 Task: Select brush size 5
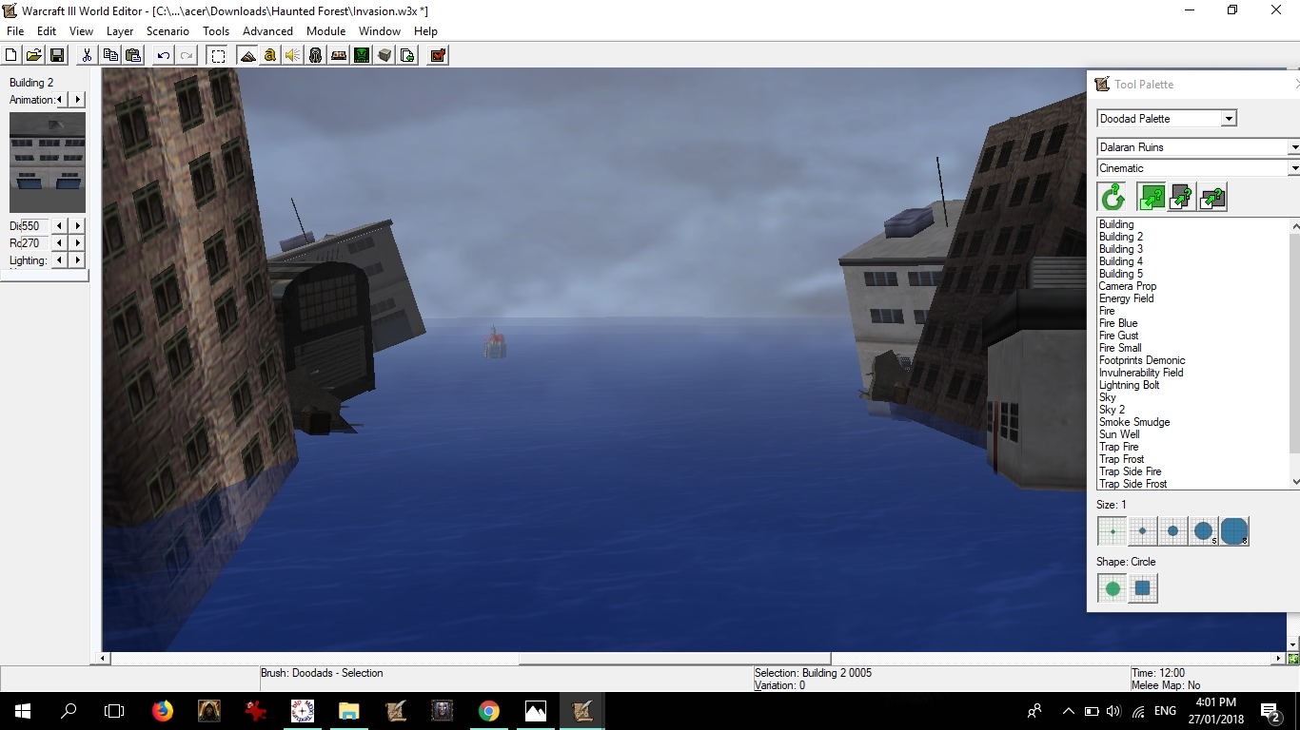1204,531
